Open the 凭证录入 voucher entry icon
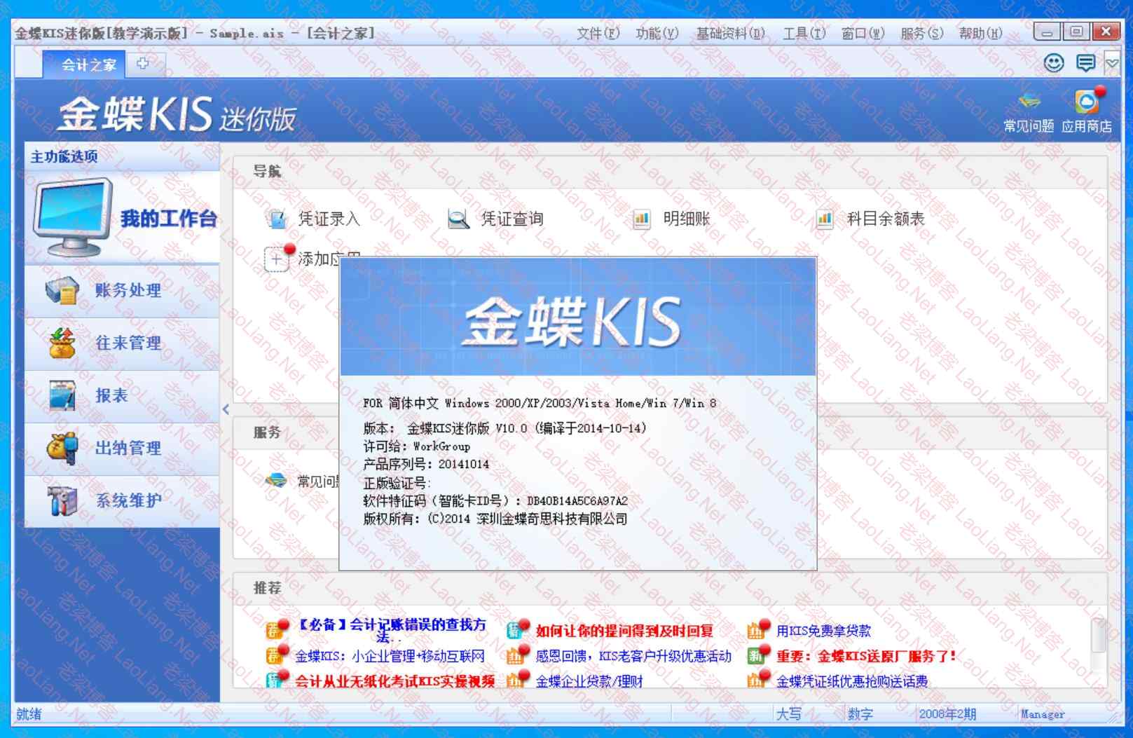 tap(277, 219)
